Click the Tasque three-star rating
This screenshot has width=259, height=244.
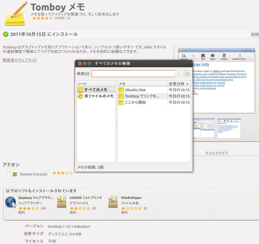pyautogui.click(x=63, y=173)
